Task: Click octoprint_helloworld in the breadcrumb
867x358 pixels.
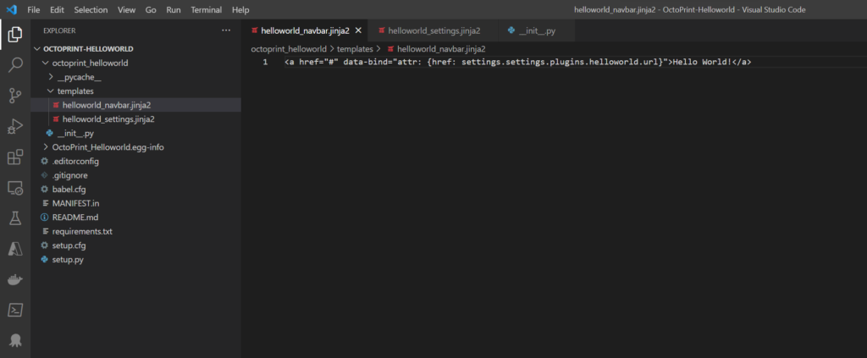Action: [289, 49]
